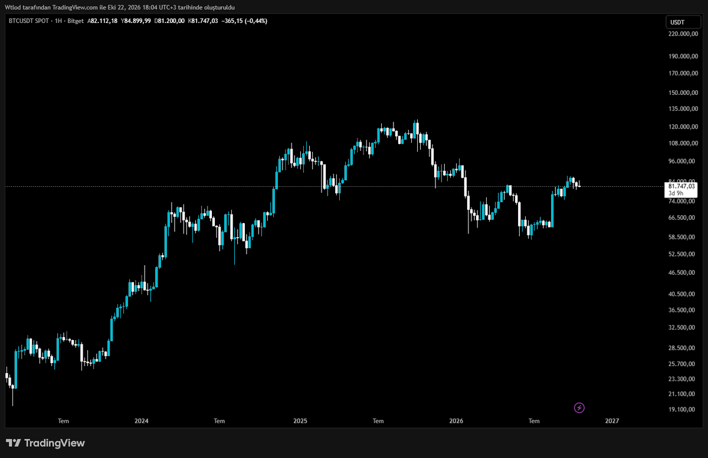Click the purple lightning bolt icon
Screen dimensions: 708x458
coord(579,407)
